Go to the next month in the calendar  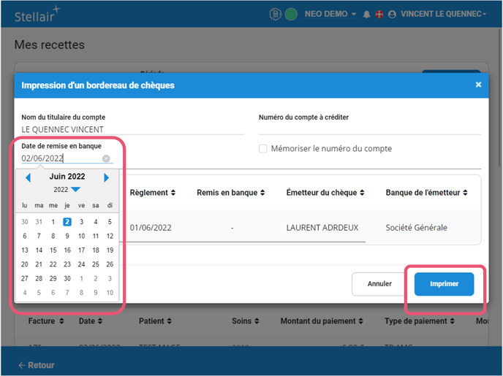click(107, 177)
